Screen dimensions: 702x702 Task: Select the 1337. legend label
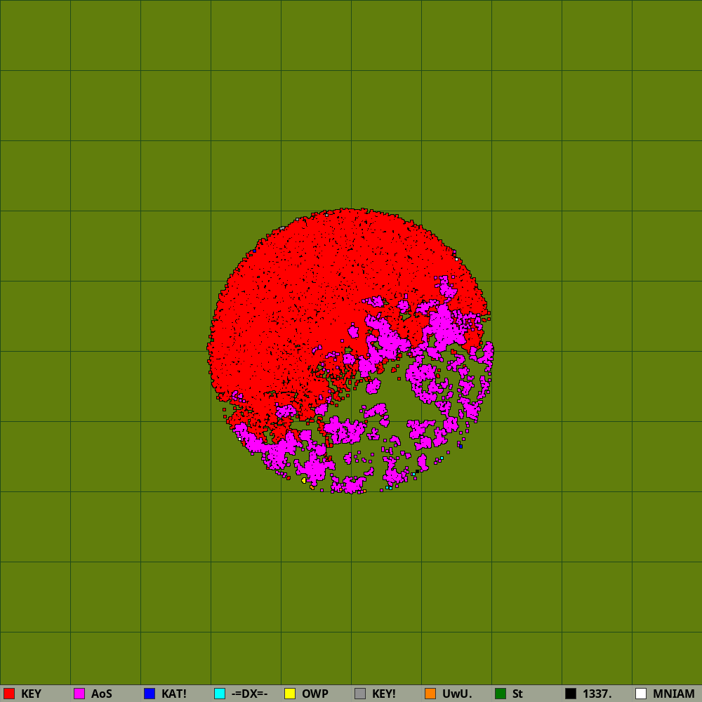click(597, 694)
